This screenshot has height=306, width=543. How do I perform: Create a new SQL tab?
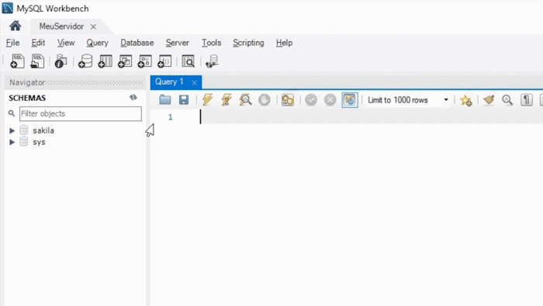(x=17, y=61)
